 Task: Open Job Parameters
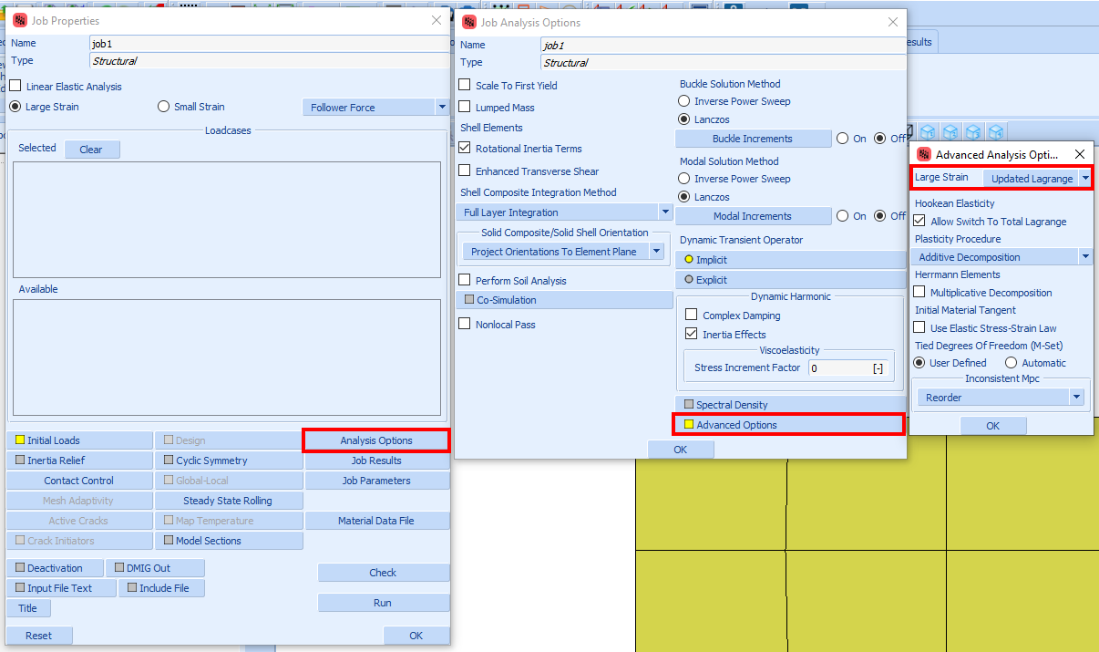[376, 481]
